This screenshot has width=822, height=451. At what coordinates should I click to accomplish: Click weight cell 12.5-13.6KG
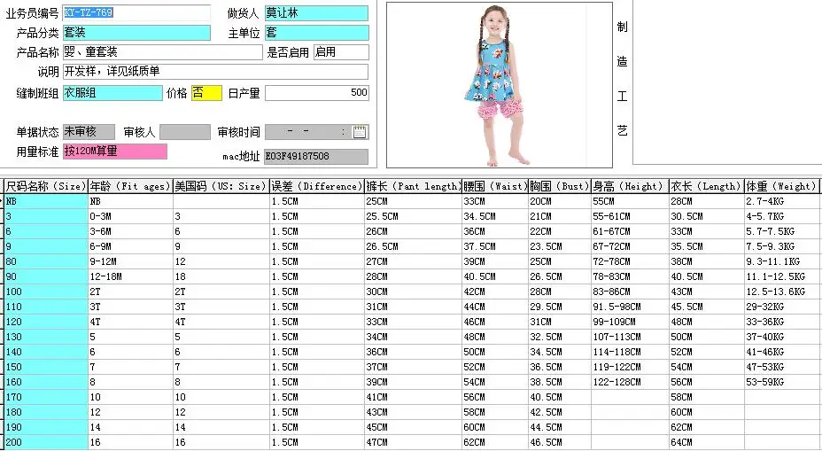pyautogui.click(x=781, y=292)
